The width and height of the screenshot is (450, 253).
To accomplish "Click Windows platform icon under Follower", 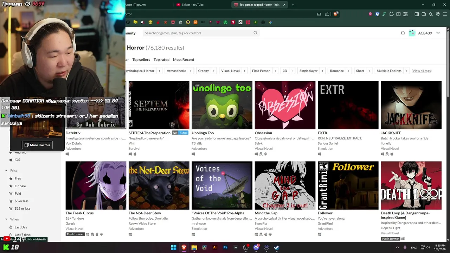I will (x=319, y=234).
